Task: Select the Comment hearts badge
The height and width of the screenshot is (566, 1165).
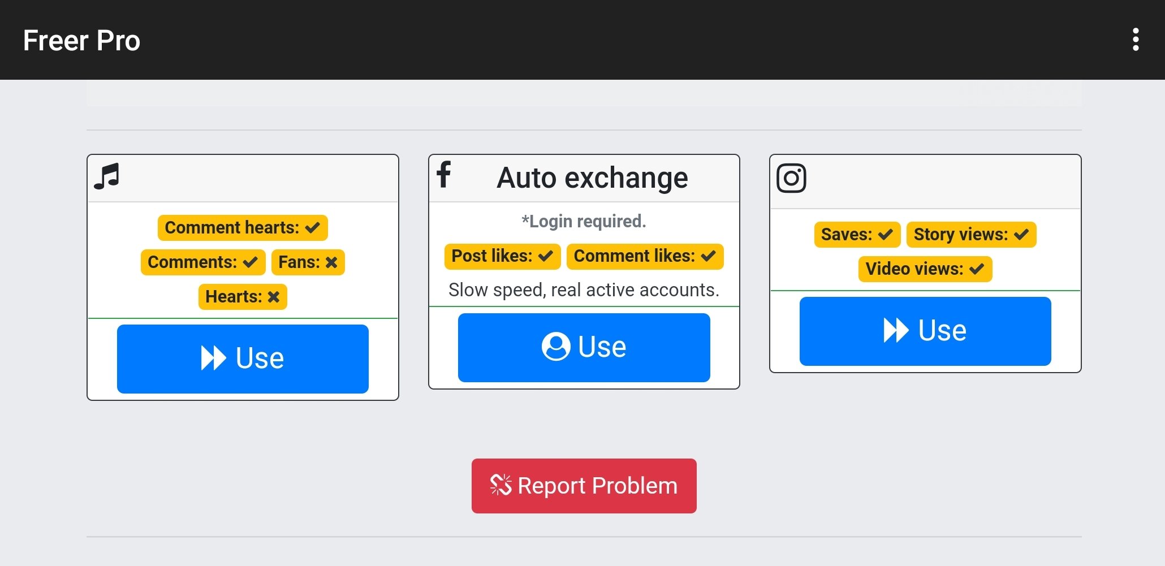Action: [243, 228]
